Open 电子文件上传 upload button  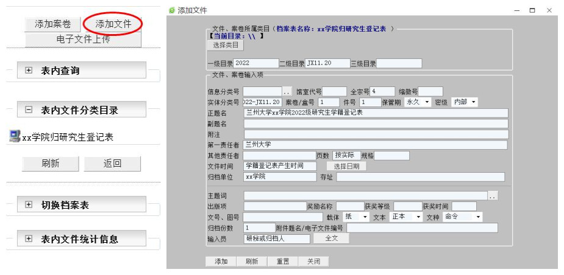(83, 40)
